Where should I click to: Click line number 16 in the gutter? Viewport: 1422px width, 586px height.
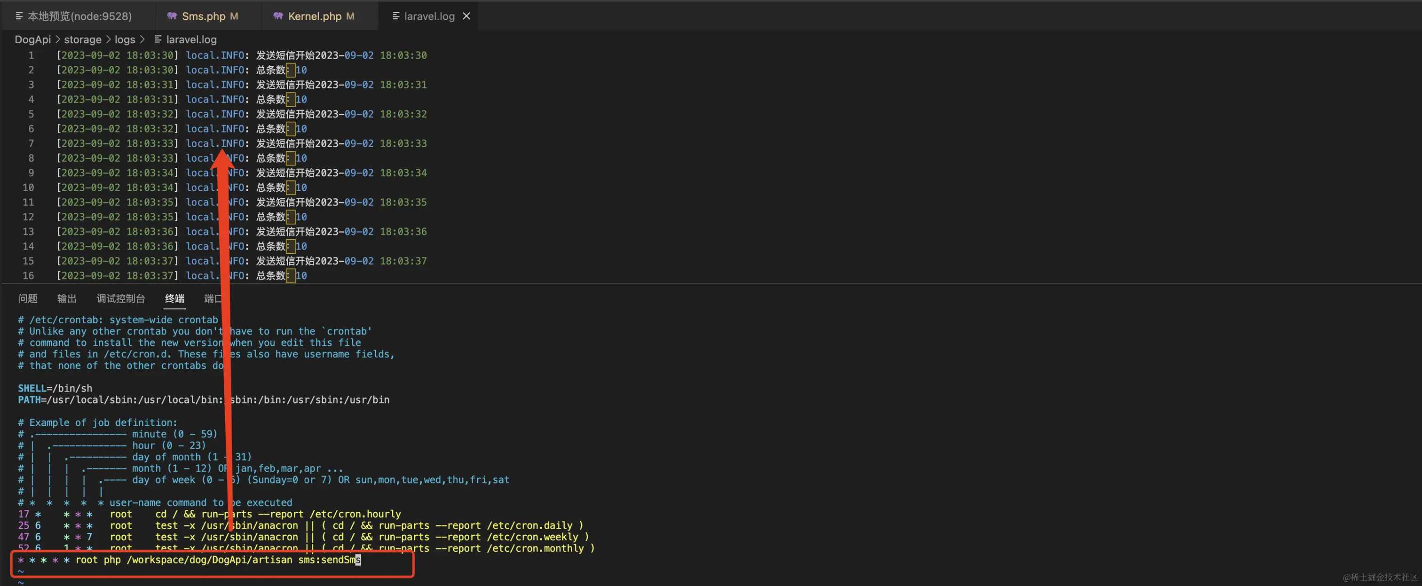pos(28,275)
